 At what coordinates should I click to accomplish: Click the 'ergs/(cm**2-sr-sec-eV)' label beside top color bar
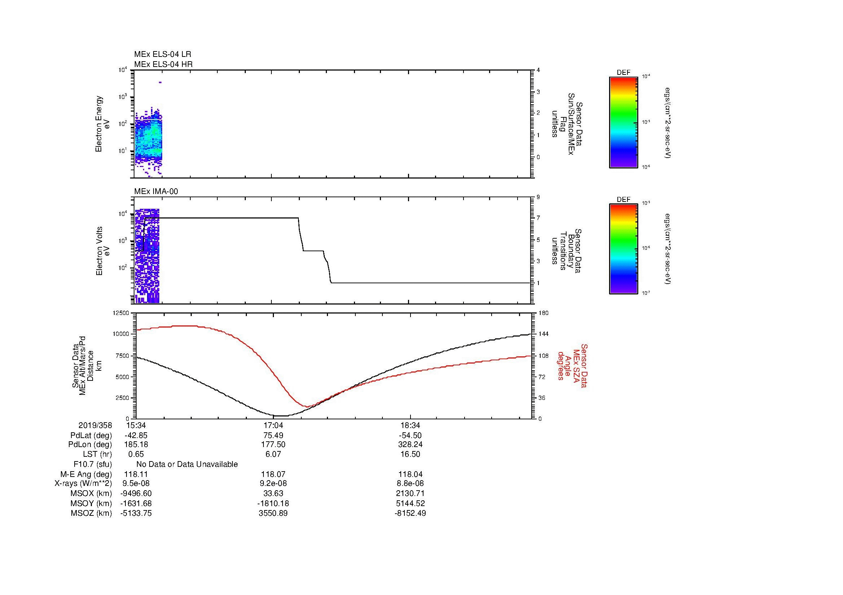668,122
